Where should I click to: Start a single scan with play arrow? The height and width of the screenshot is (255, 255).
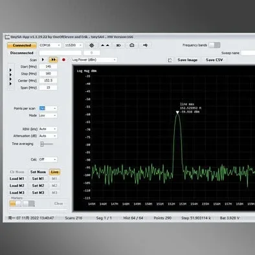(43, 60)
